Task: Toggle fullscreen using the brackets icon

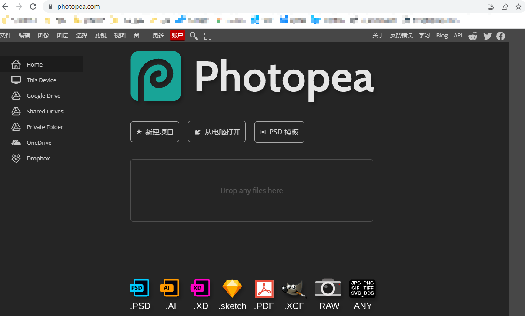Action: [x=208, y=36]
